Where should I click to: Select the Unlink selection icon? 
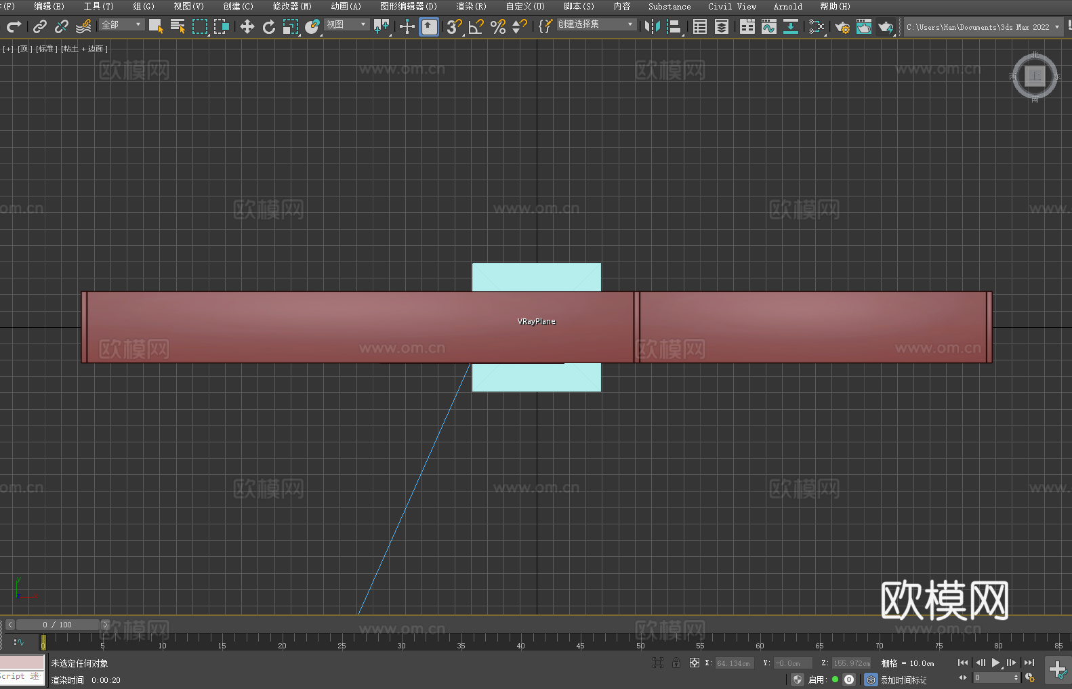(x=62, y=26)
